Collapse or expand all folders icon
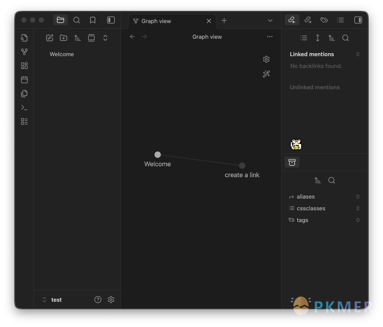The width and height of the screenshot is (383, 327). [105, 38]
